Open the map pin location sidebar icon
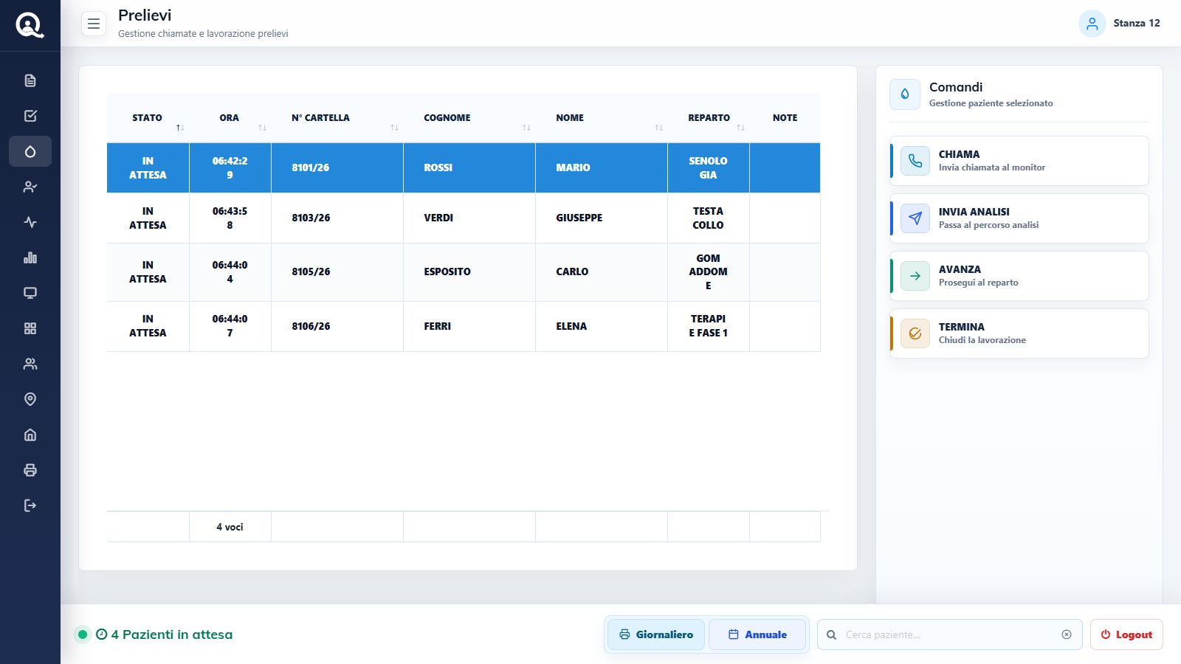 (x=30, y=399)
